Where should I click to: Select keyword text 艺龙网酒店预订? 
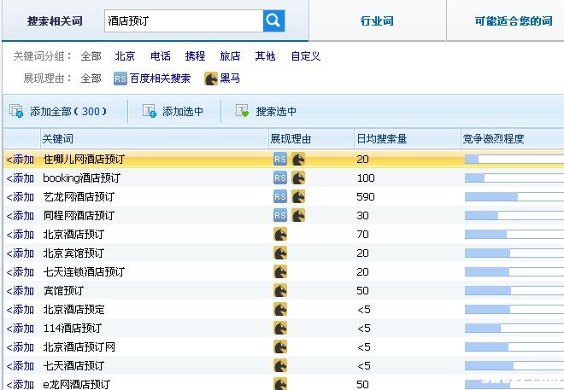pyautogui.click(x=79, y=197)
